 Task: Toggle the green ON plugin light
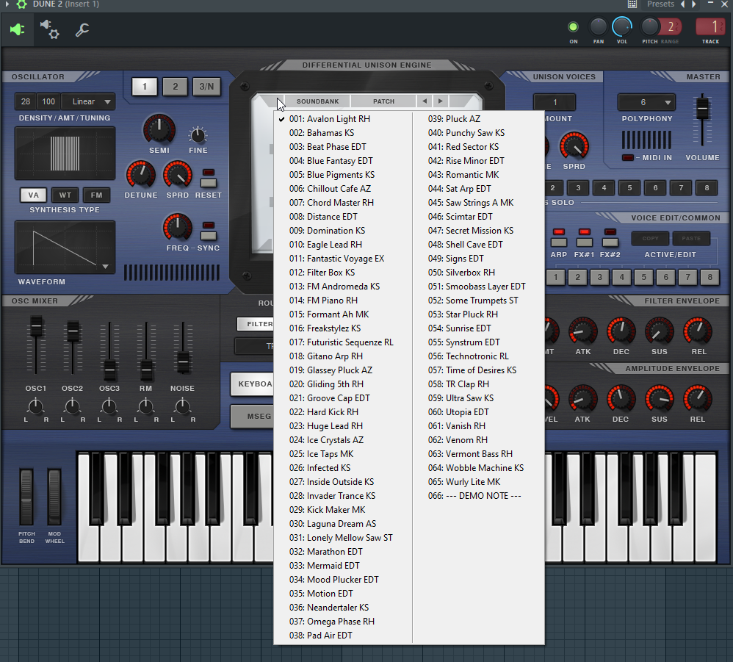(x=573, y=27)
